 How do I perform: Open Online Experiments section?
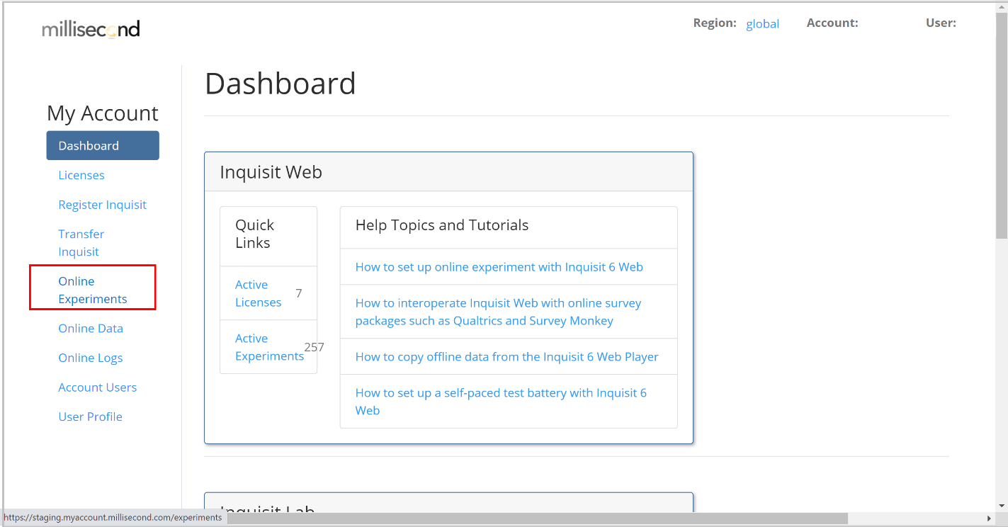click(x=93, y=290)
